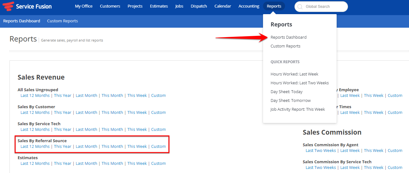Click the QUICK REPORTS label in dropdown
409x173 pixels.
(285, 62)
